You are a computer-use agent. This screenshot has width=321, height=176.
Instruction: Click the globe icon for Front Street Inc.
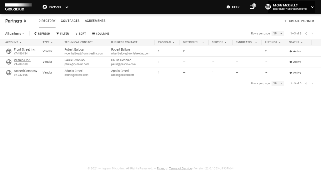click(x=9, y=51)
